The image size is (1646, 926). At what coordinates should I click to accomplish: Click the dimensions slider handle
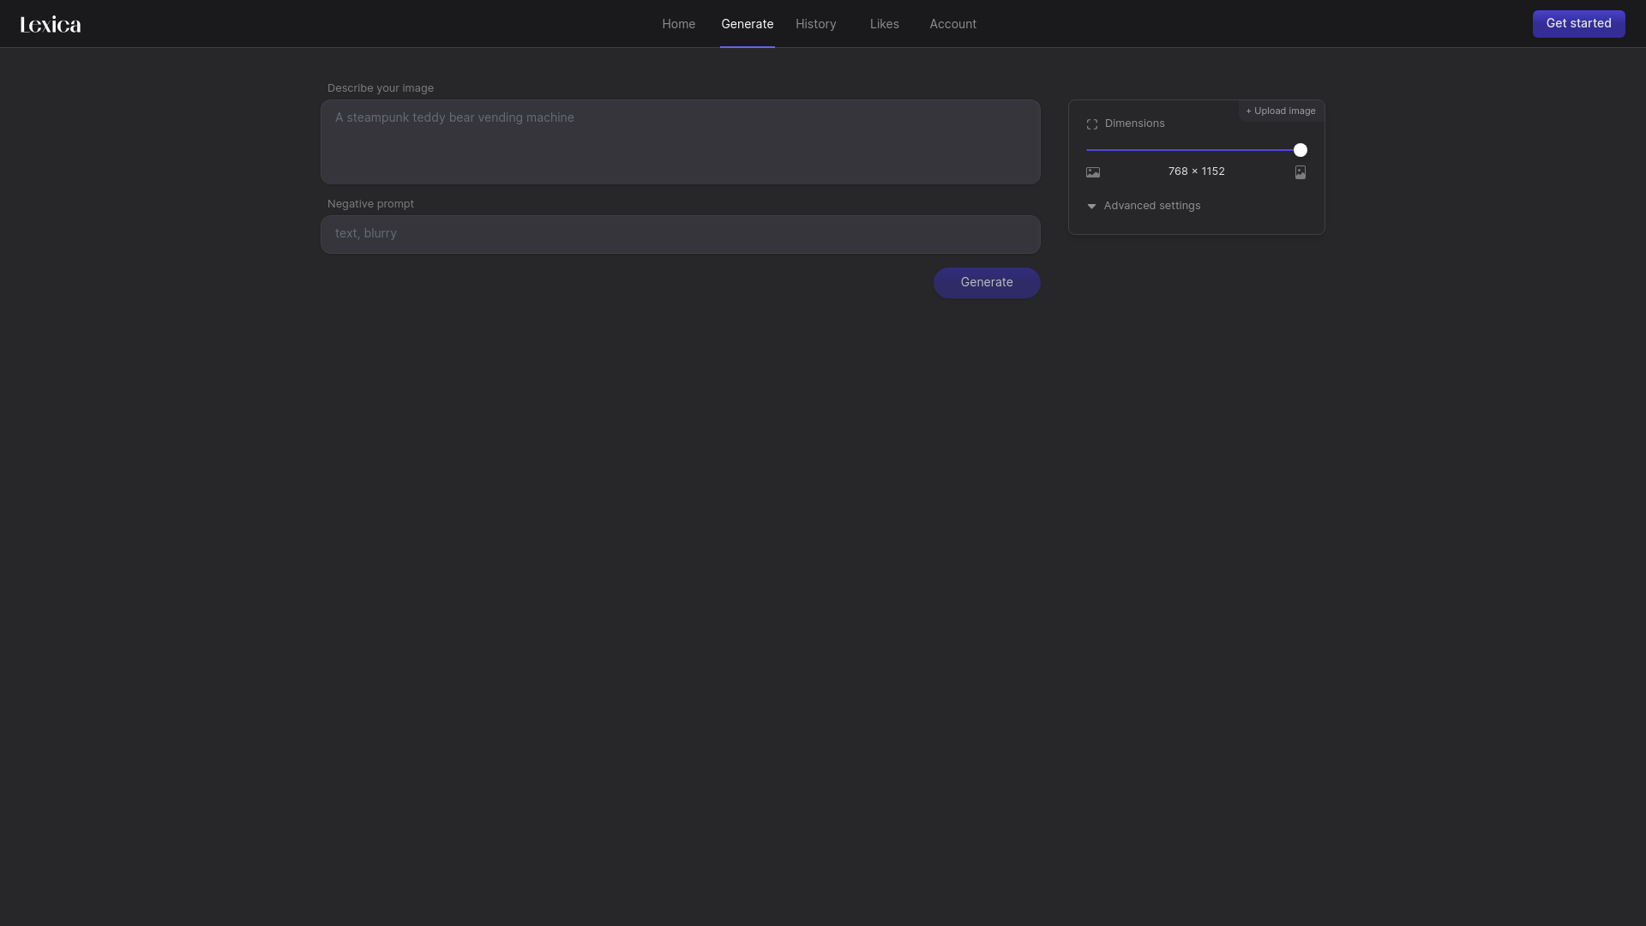click(x=1300, y=149)
